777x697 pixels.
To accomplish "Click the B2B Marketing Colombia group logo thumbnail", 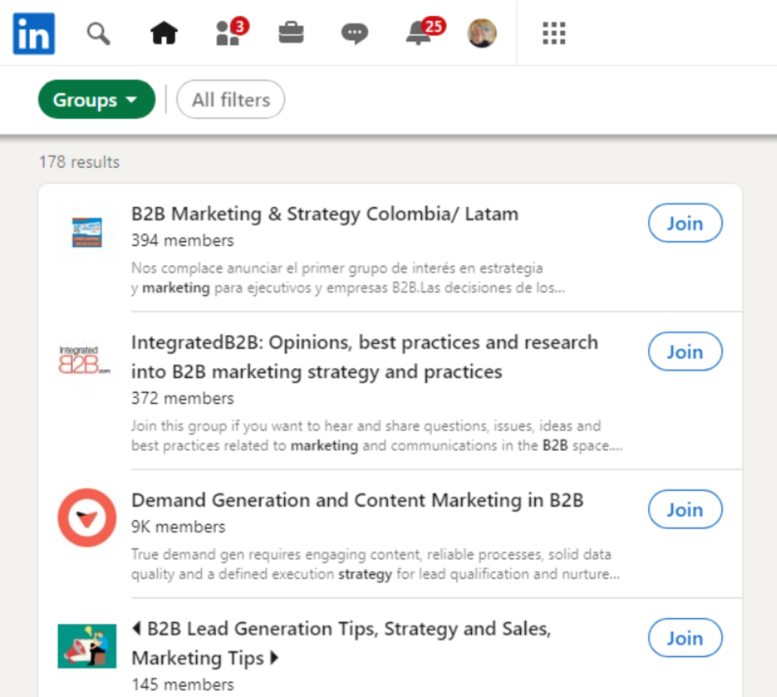I will (x=87, y=233).
